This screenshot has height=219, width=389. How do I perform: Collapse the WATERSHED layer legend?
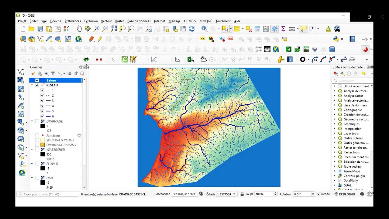(x=32, y=150)
